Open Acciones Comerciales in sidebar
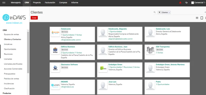Image resolution: width=206 pixels, height=95 pixels. [13, 69]
